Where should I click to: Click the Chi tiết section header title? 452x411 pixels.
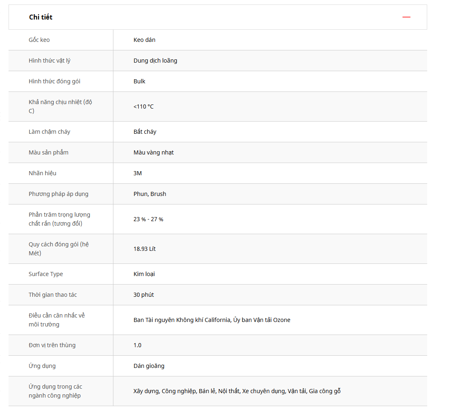coord(41,17)
